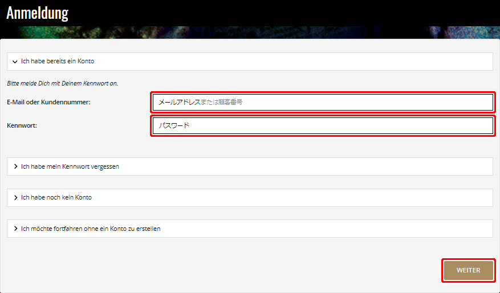Image resolution: width=500 pixels, height=293 pixels.
Task: Open "Ich möchte fortfahren ohne ein Konto" panel
Action: pyautogui.click(x=91, y=229)
